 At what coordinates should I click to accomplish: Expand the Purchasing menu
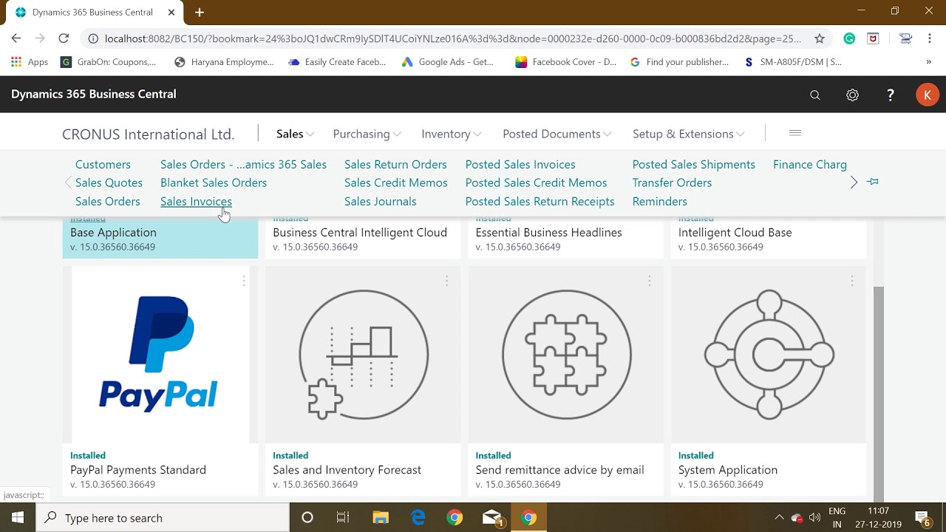(367, 134)
